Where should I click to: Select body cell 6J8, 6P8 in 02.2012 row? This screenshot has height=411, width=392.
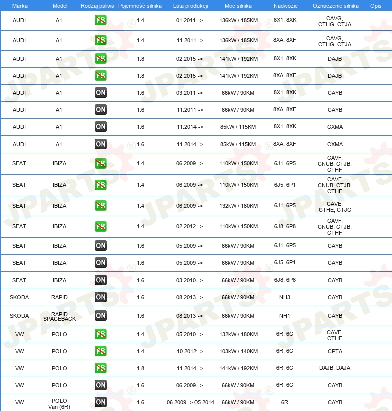click(x=285, y=226)
